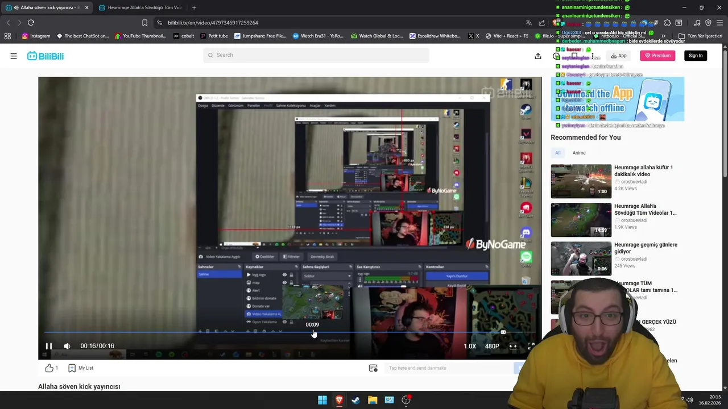Mute the video using the speaker icon
728x409 pixels.
point(67,346)
